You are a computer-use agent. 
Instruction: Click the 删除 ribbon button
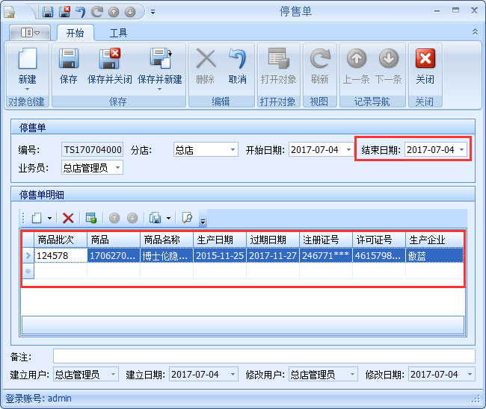point(206,67)
